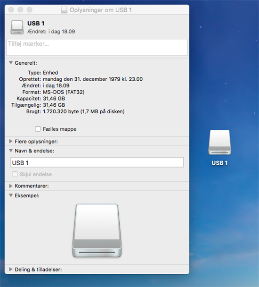This screenshot has height=287, width=259.
Task: Expand the Flere oplysninger section
Action: tap(11, 141)
